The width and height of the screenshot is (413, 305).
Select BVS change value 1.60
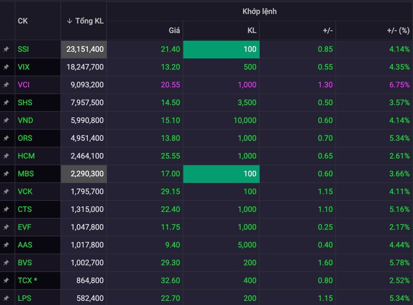325,263
